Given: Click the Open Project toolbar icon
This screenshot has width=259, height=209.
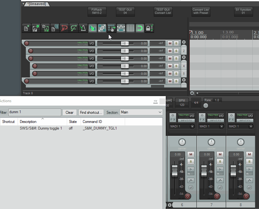Looking at the screenshot, I should (36, 28).
